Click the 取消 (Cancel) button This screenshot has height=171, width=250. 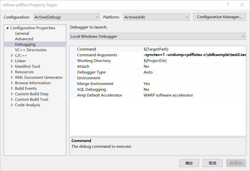point(213,163)
